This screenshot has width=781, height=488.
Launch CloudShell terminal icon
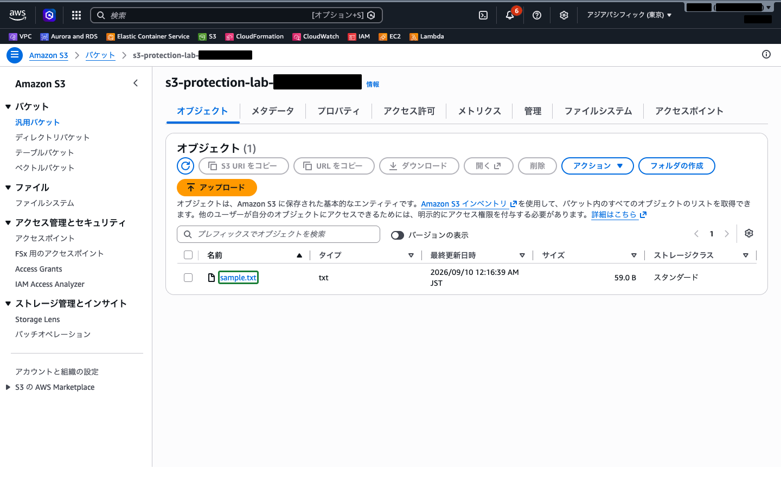coord(483,15)
